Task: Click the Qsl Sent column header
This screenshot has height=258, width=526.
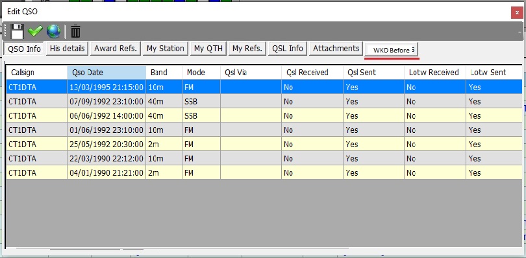Action: click(x=373, y=73)
